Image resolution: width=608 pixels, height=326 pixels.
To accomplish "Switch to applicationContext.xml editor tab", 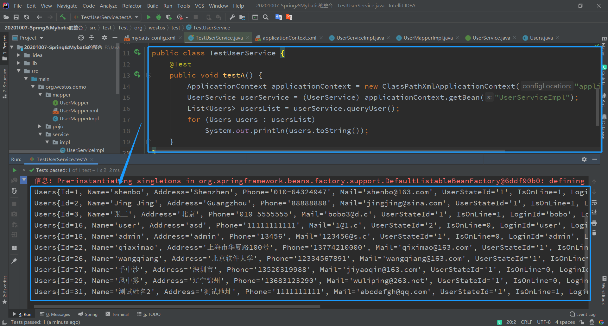I will pos(289,38).
